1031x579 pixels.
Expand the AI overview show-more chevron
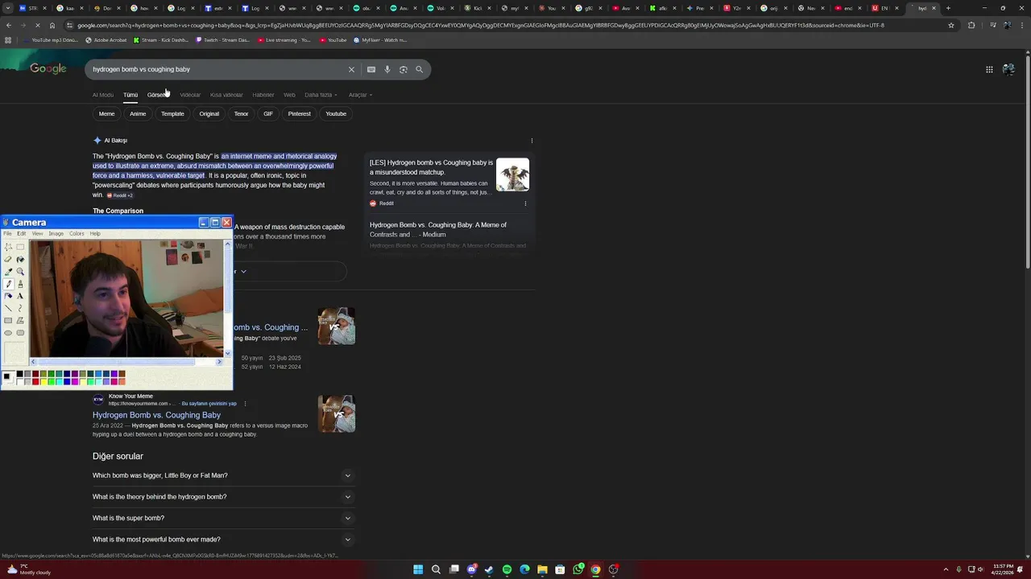(243, 272)
